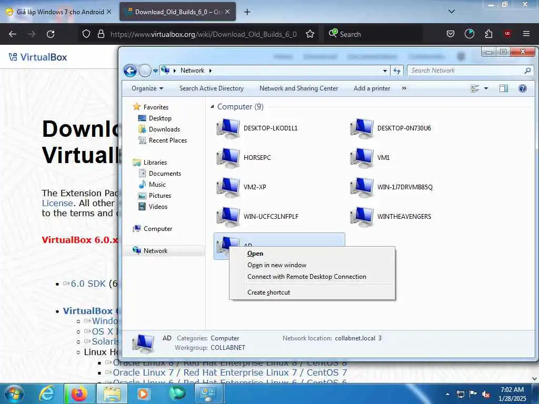Screen dimensions: 539x404
Task: Open Oracle Linux 7 / RHEL 7 link
Action: 229,372
